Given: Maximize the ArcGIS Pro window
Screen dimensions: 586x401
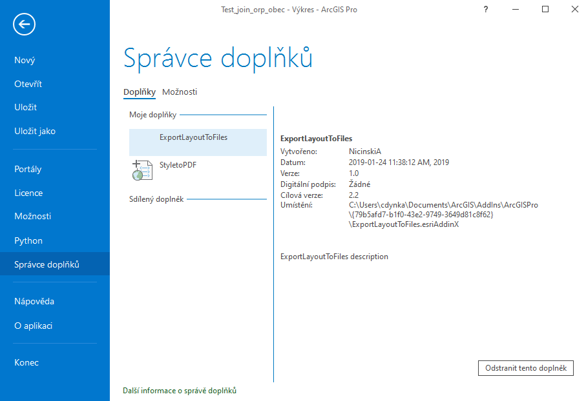Looking at the screenshot, I should coord(545,9).
